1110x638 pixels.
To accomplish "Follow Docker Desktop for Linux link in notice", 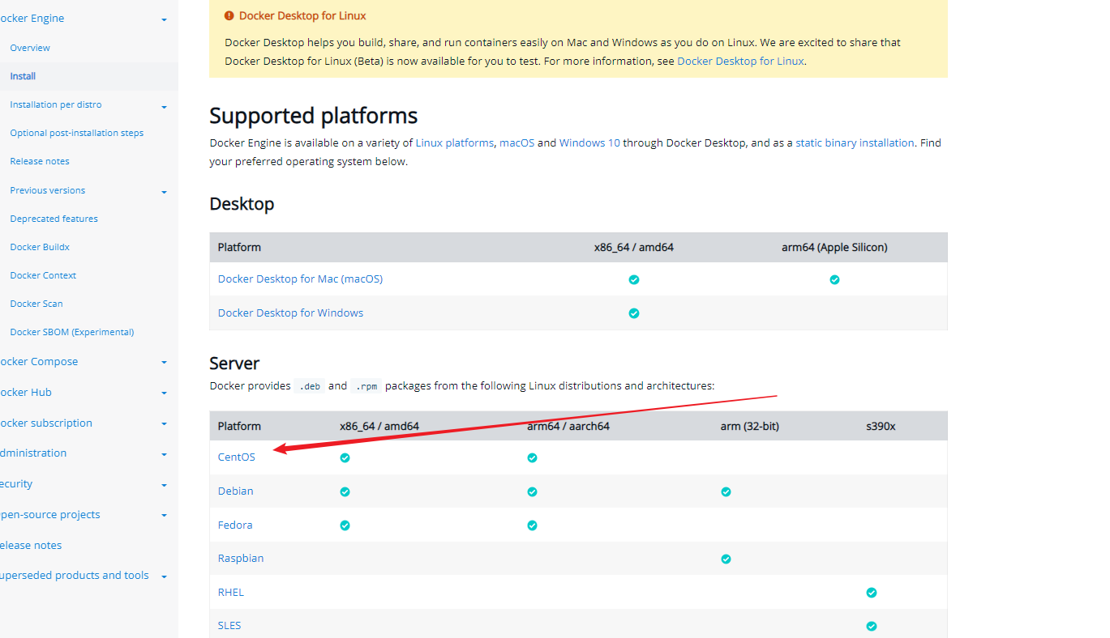I will pyautogui.click(x=740, y=61).
